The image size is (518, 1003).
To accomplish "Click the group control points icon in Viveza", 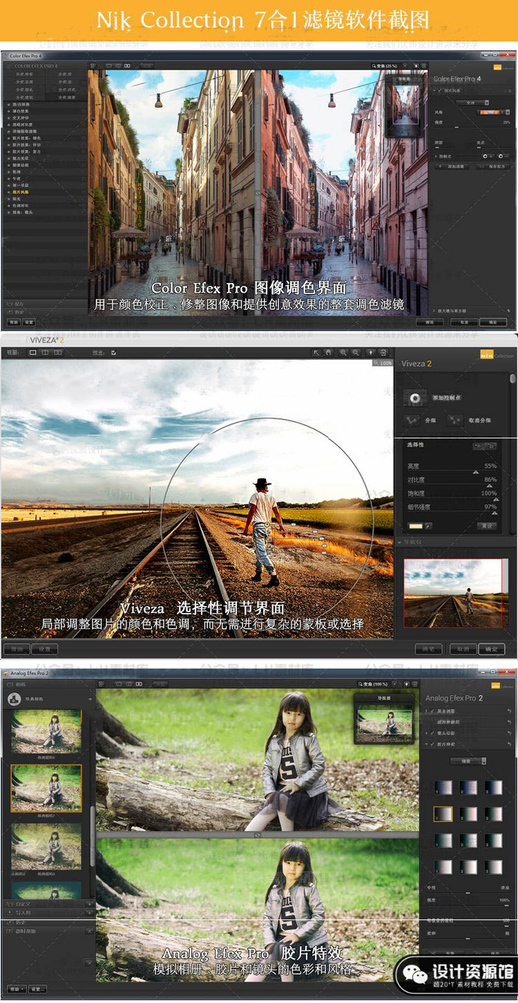I will (412, 420).
